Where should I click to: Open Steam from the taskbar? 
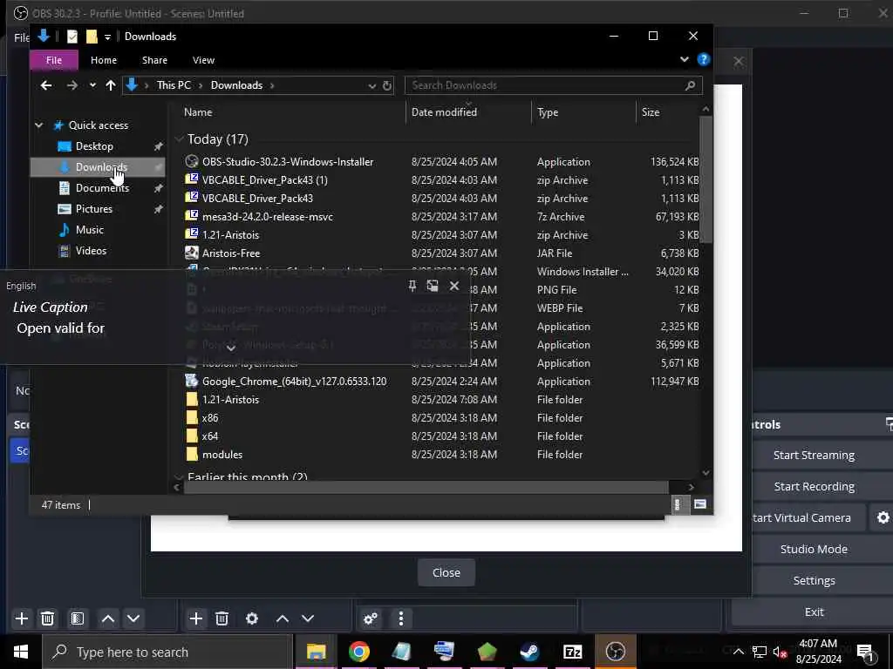click(529, 652)
